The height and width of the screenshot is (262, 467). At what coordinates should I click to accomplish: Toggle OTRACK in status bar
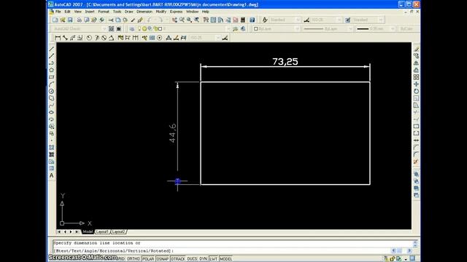pyautogui.click(x=178, y=259)
